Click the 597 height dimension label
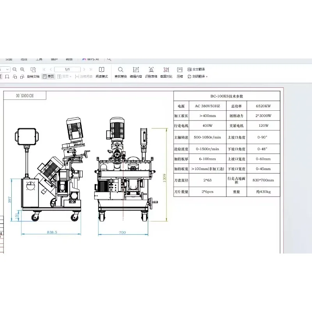 (x=9, y=200)
